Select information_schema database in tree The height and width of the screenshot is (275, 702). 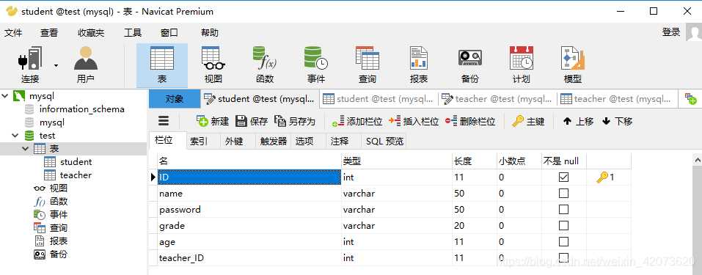[81, 109]
